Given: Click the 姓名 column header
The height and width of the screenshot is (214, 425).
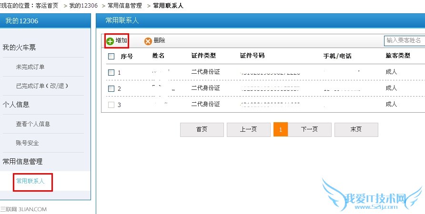Looking at the screenshot, I should (x=158, y=56).
